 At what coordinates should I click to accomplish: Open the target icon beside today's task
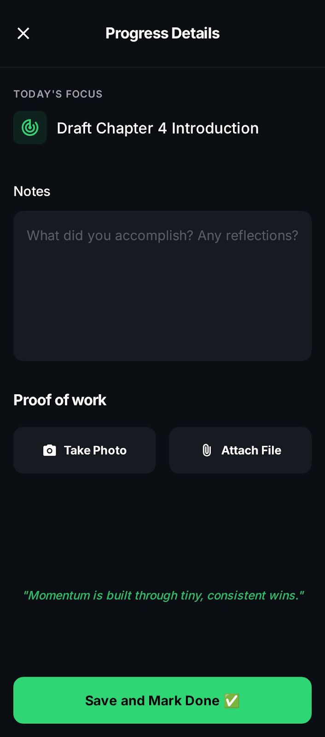29,128
